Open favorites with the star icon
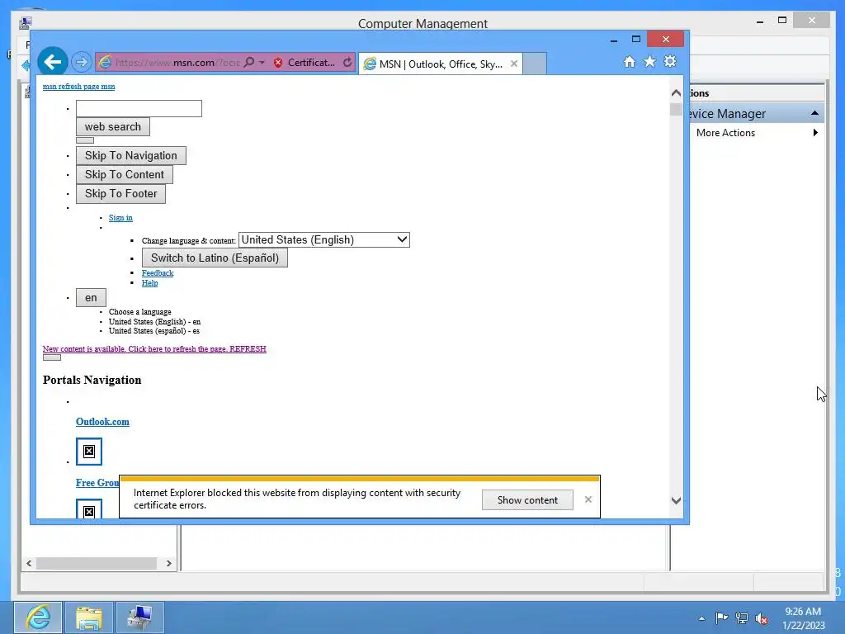The image size is (845, 634). point(650,62)
